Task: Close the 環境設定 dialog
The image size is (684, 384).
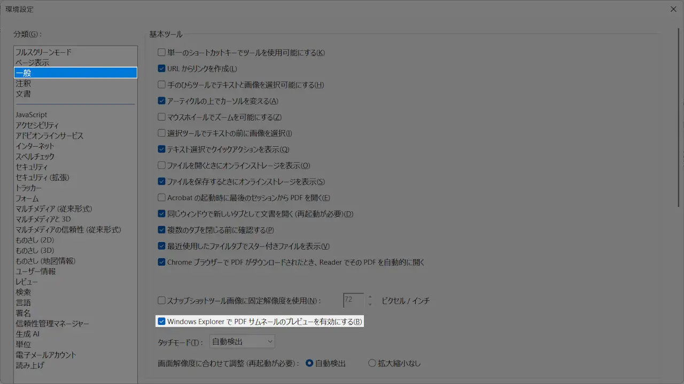Action: (x=673, y=9)
